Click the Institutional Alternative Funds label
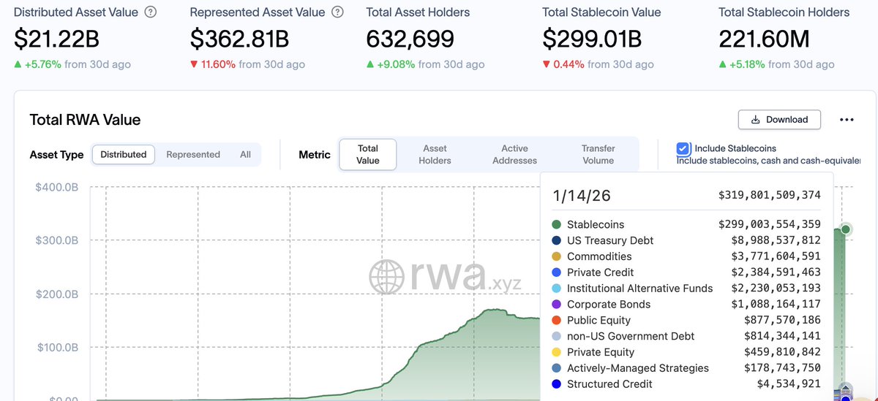 point(639,289)
